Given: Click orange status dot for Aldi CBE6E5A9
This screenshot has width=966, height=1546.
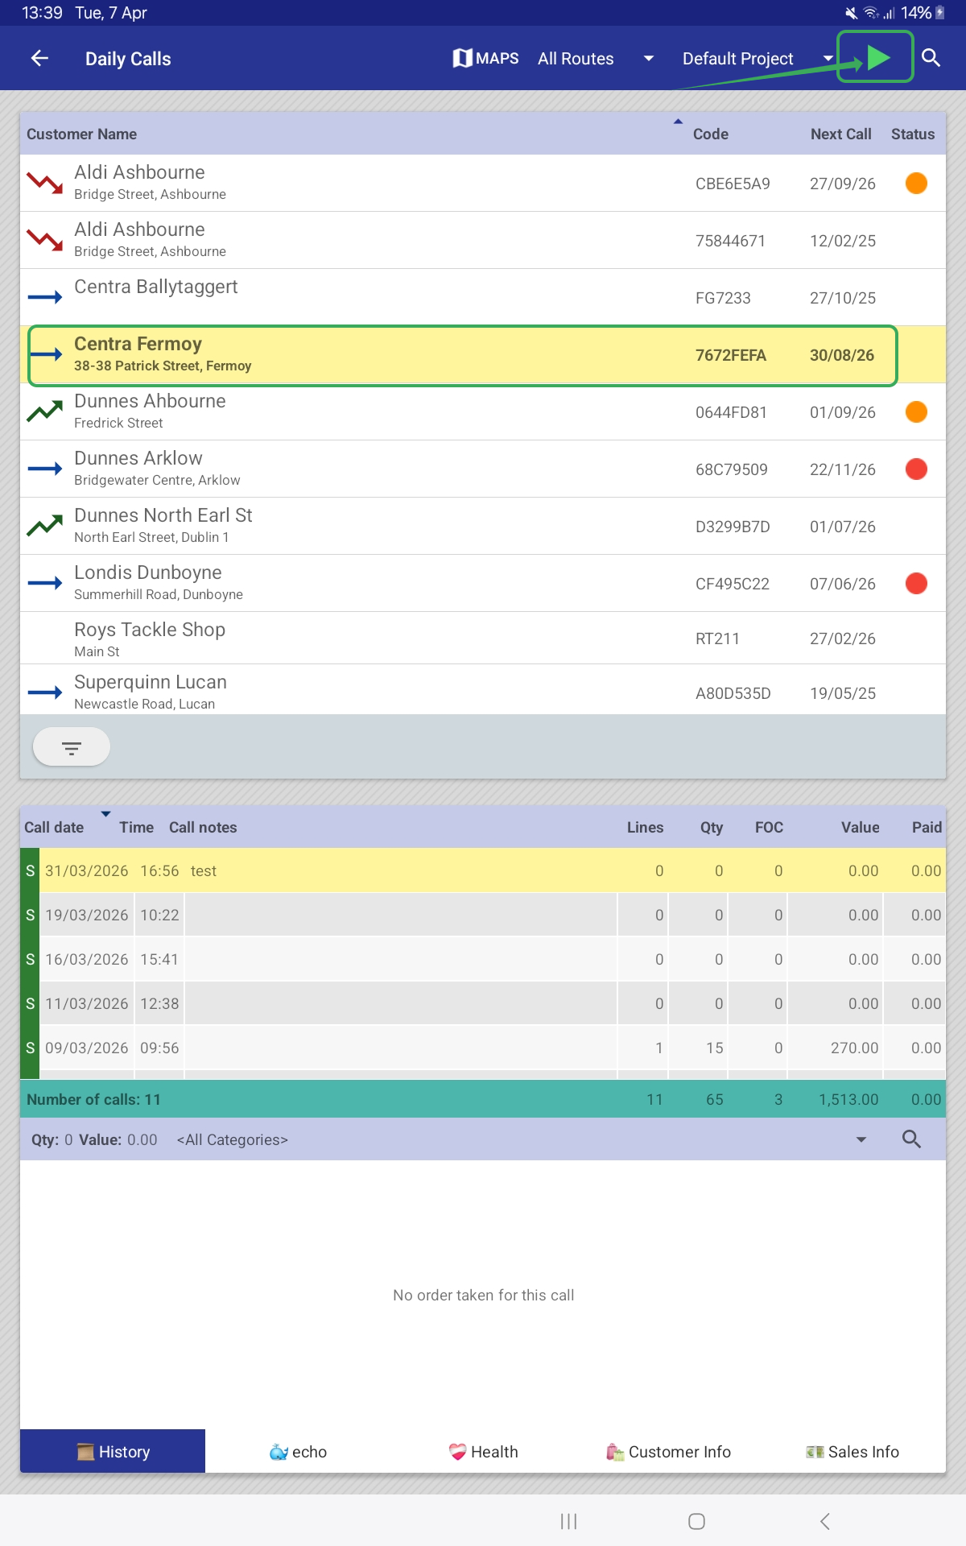Looking at the screenshot, I should click(916, 183).
